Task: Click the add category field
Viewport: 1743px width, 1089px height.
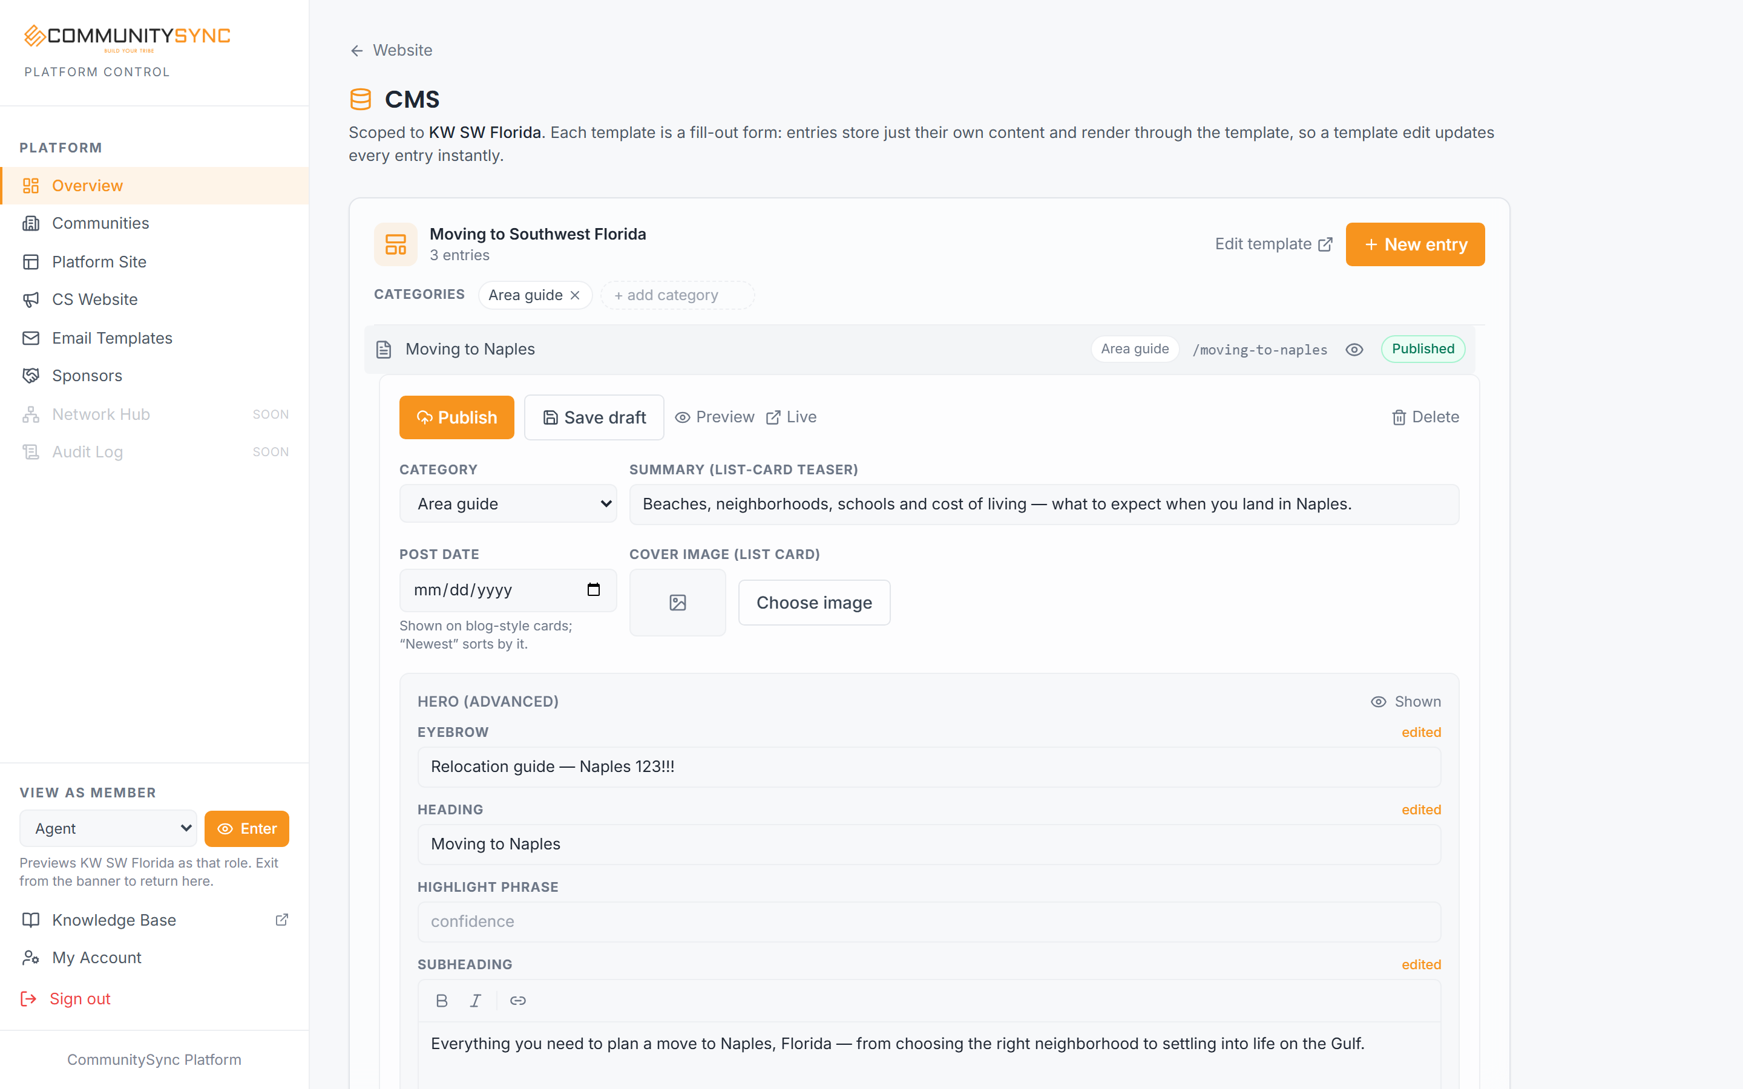Action: tap(677, 295)
